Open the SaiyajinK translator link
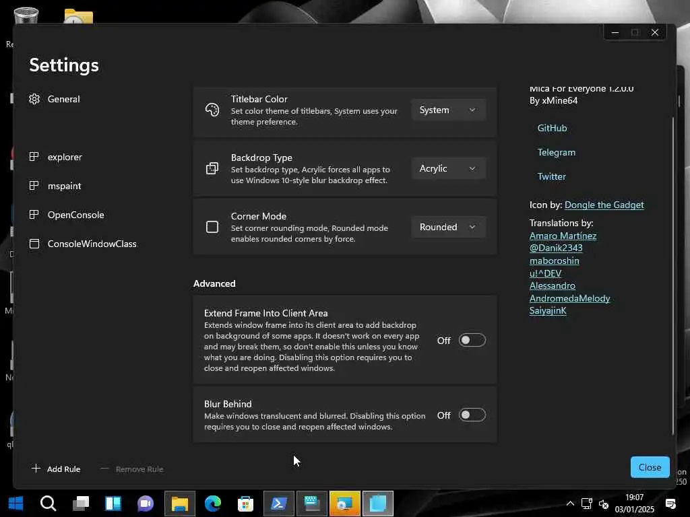This screenshot has height=517, width=690. [547, 311]
